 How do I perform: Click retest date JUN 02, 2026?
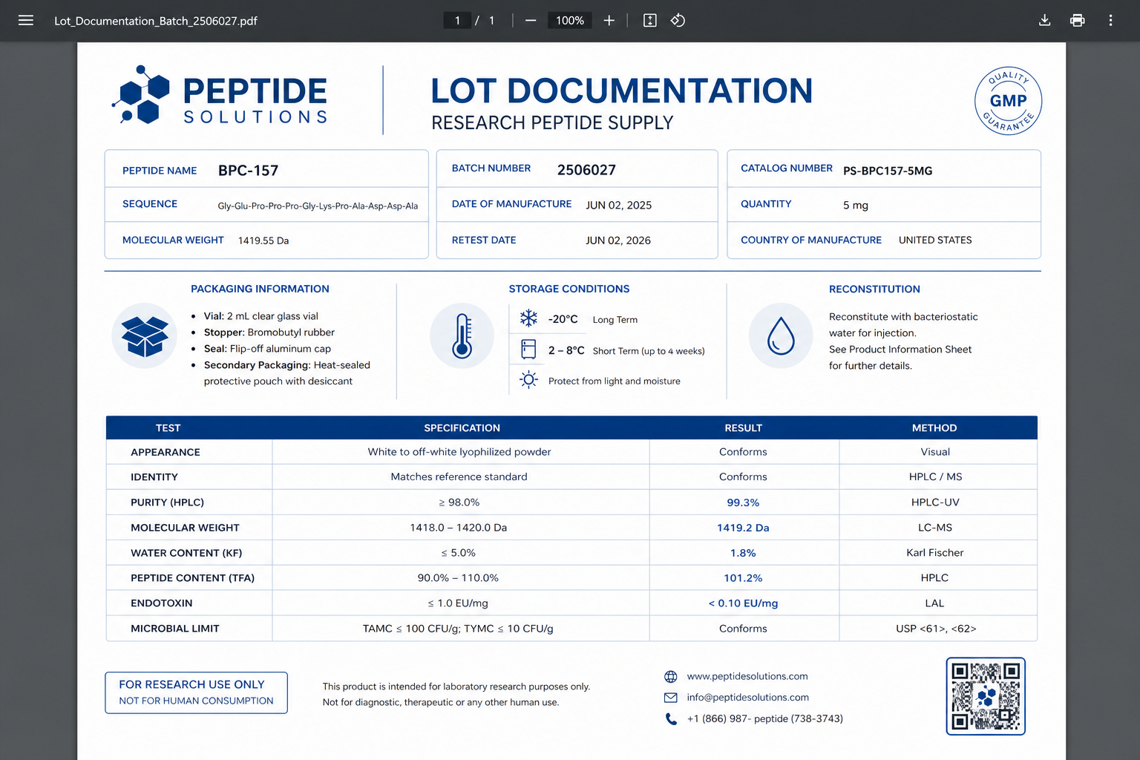coord(618,240)
